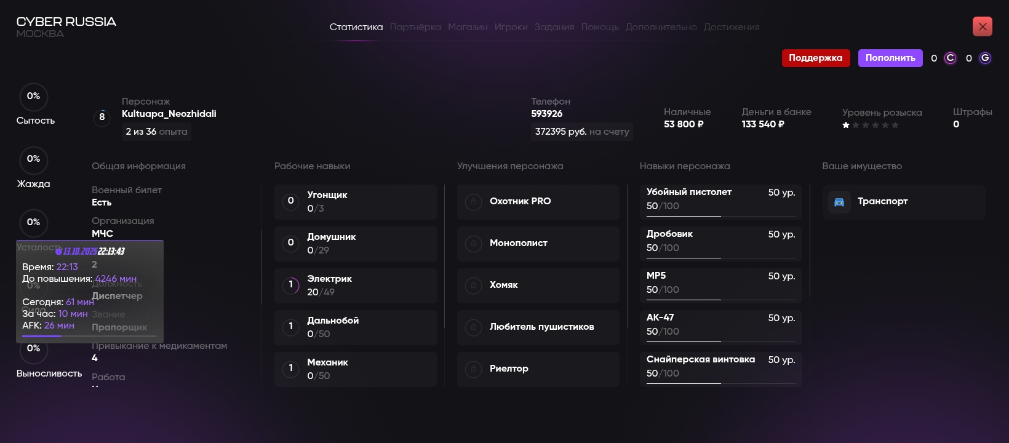
Task: Click the wanted level stars rating
Action: (x=871, y=125)
